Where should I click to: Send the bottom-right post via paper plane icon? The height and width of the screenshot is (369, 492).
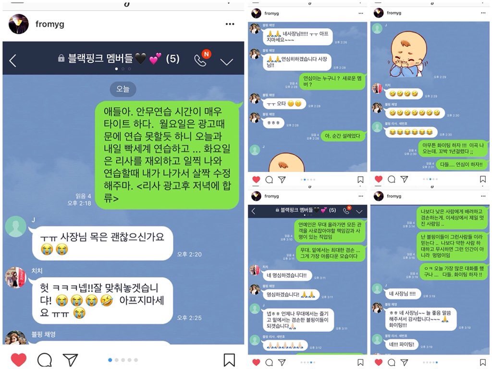(x=404, y=362)
